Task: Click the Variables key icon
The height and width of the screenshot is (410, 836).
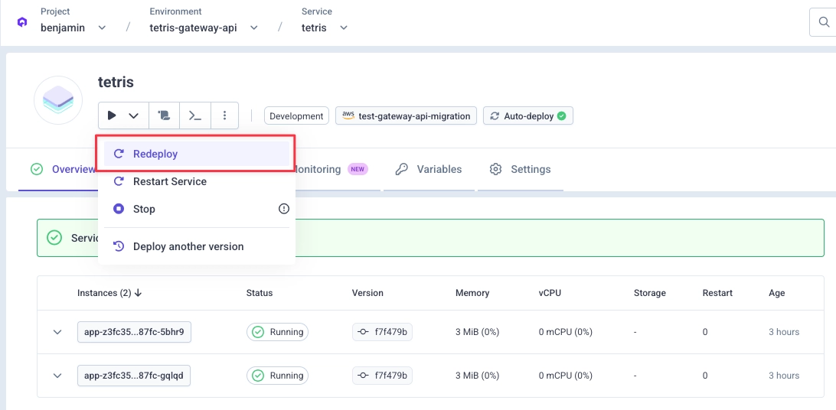Action: click(401, 169)
